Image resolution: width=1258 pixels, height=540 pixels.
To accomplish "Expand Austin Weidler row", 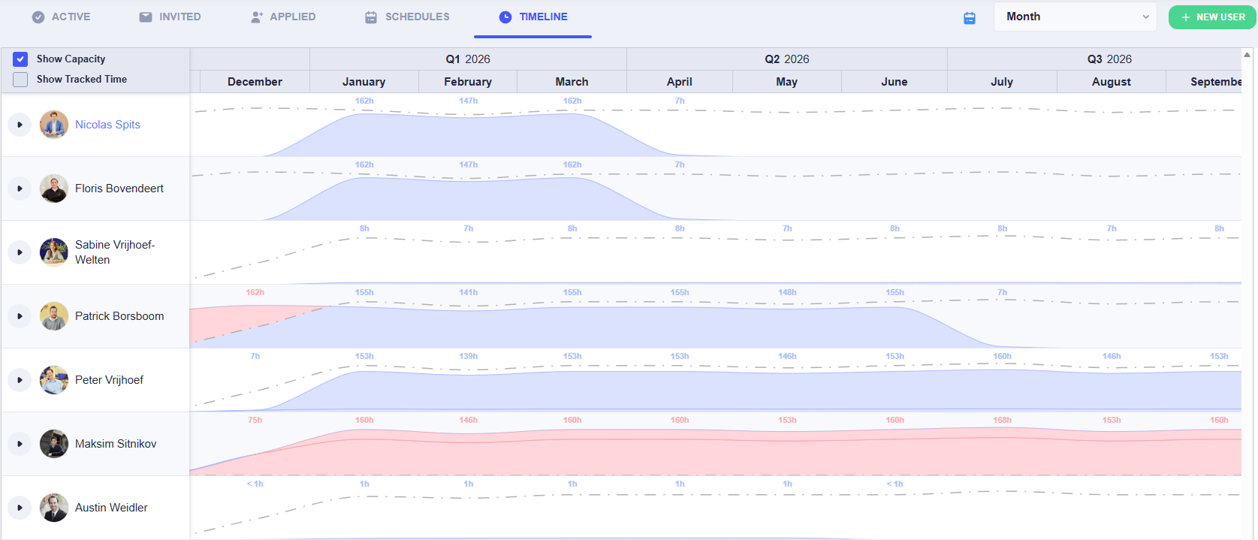I will [x=20, y=508].
